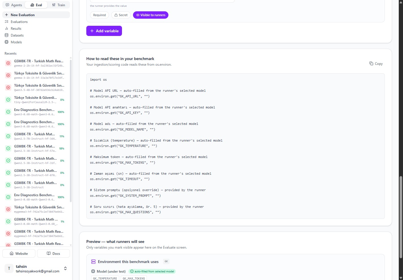
Task: Click the Environment this benchmark uses icon
Action: click(93, 262)
